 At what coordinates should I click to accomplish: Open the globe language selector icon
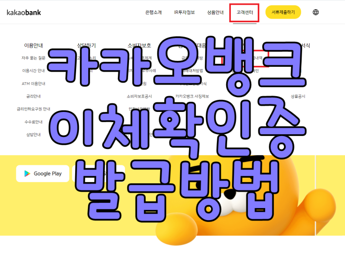pos(316,13)
